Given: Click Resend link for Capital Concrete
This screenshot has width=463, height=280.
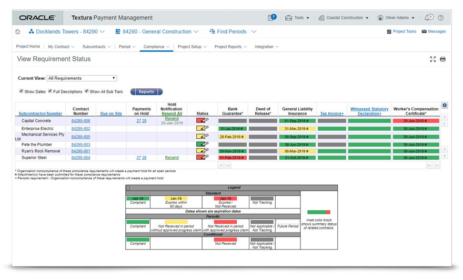Looking at the screenshot, I should [x=172, y=118].
